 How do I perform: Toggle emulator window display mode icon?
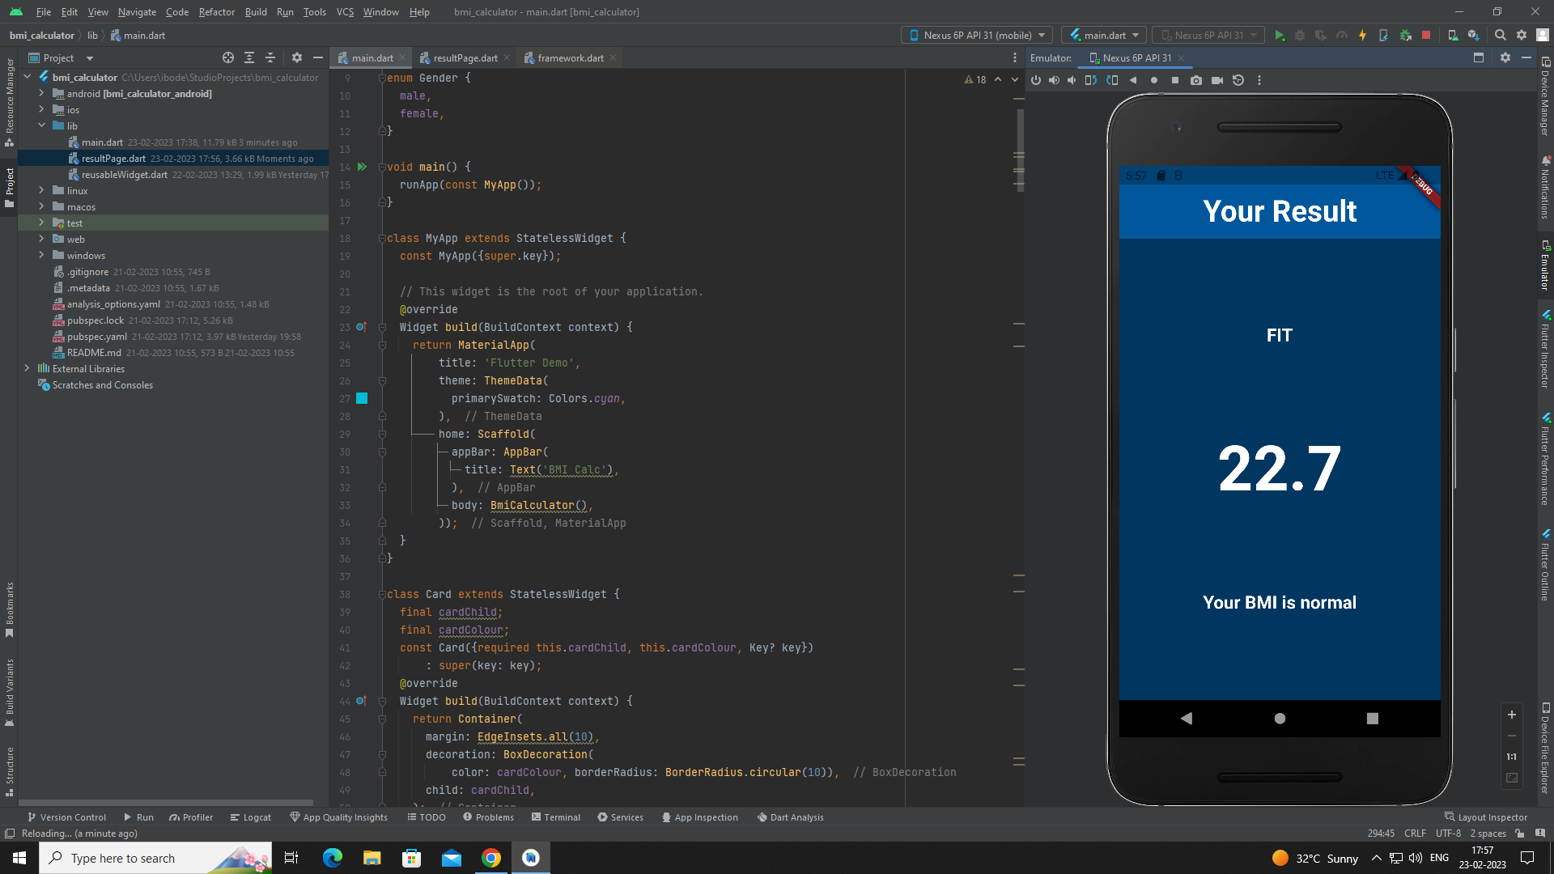coord(1479,58)
